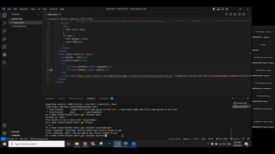Open the Source Control view
The width and height of the screenshot is (275, 154).
(4, 31)
